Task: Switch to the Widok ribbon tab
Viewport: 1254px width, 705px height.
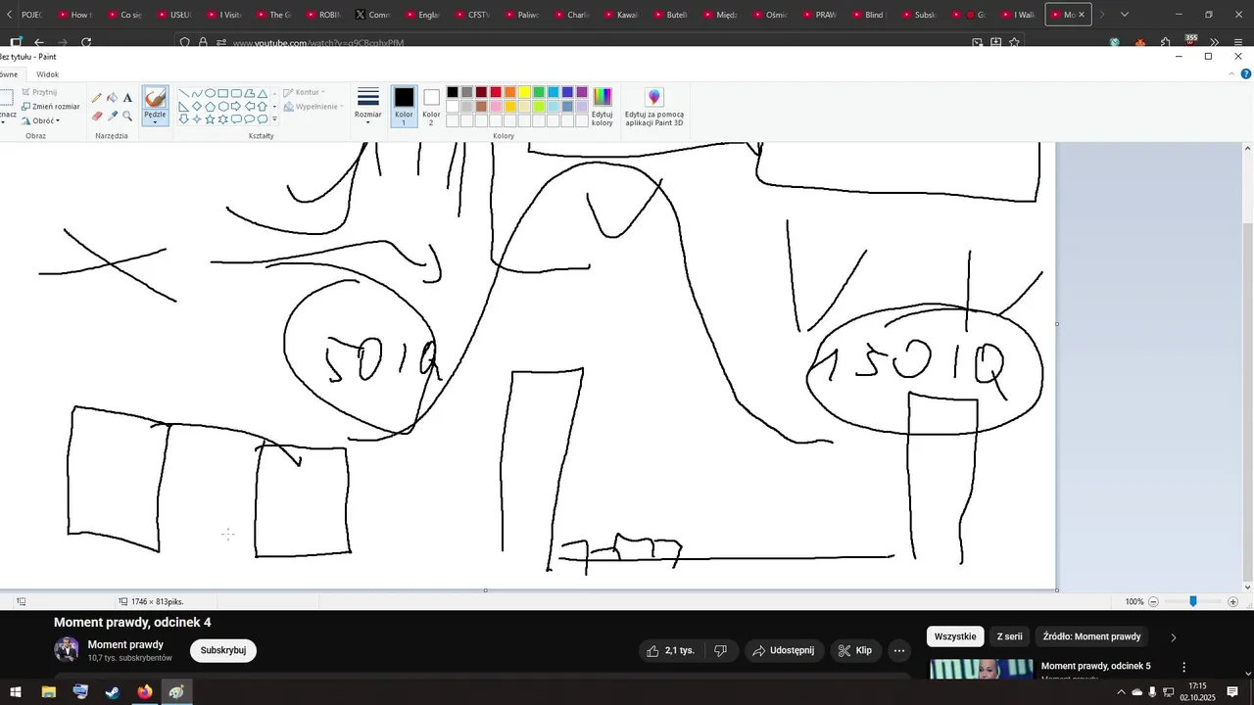Action: 47,74
